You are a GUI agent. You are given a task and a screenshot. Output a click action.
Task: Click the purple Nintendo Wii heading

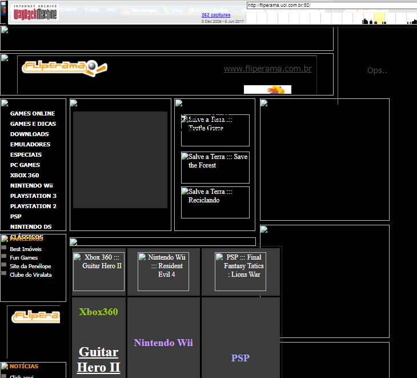pyautogui.click(x=163, y=343)
